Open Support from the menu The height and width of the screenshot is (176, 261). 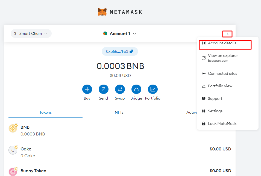tap(228, 98)
